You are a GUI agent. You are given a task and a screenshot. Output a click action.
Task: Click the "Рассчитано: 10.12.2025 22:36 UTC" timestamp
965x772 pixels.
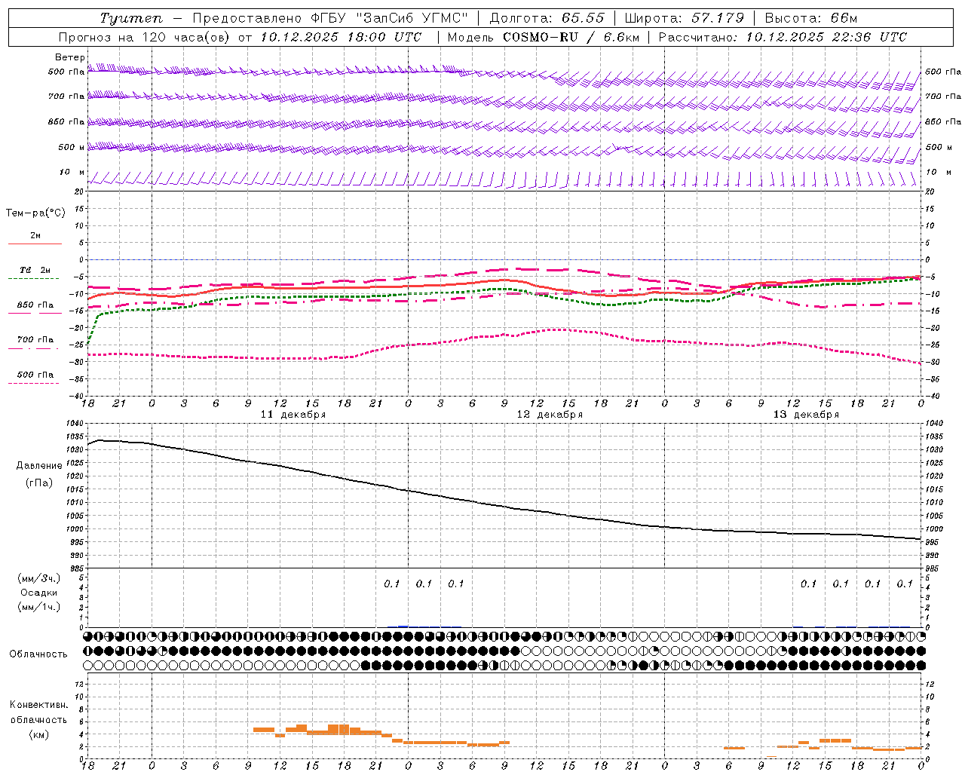(783, 37)
